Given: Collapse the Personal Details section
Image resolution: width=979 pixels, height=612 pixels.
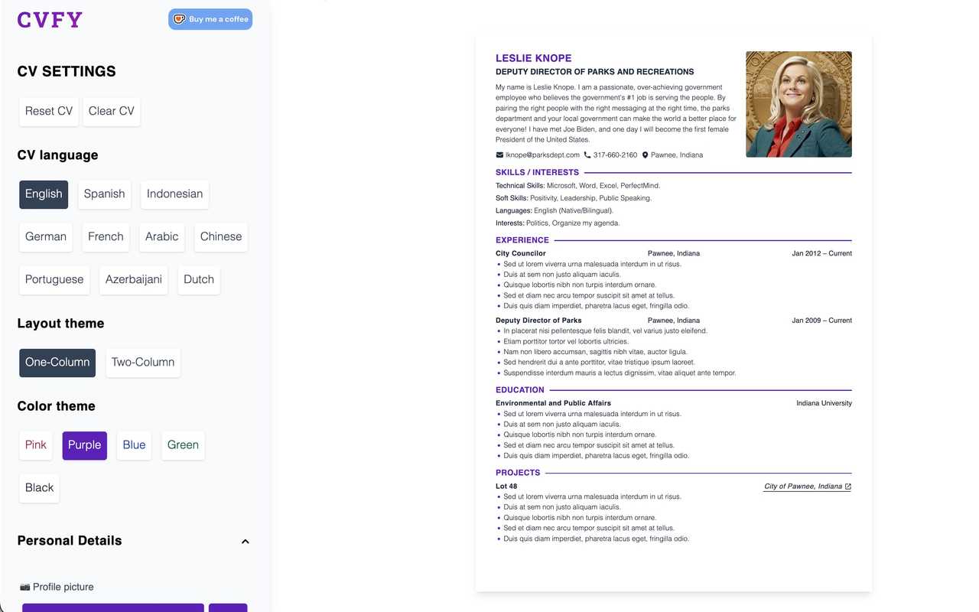Looking at the screenshot, I should coord(245,542).
